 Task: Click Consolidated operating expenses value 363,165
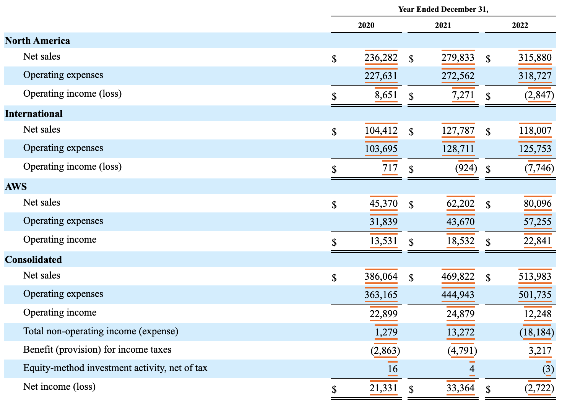(x=381, y=295)
